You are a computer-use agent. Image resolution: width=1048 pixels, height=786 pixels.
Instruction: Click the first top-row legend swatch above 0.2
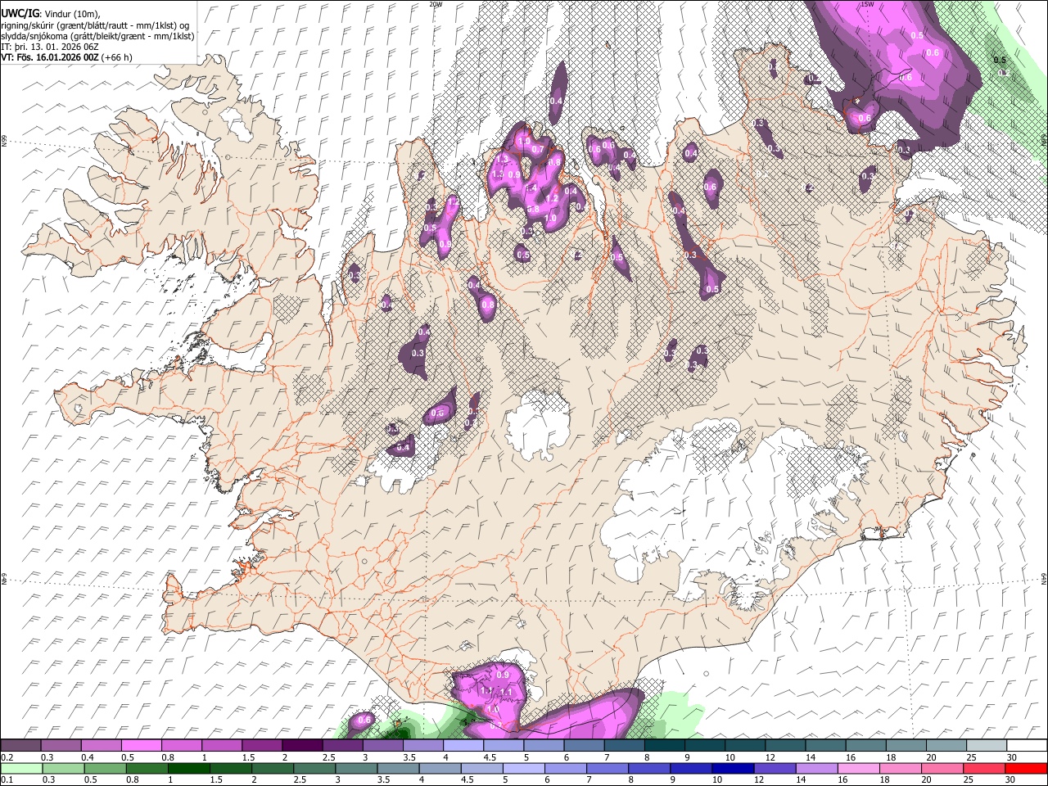[20, 745]
